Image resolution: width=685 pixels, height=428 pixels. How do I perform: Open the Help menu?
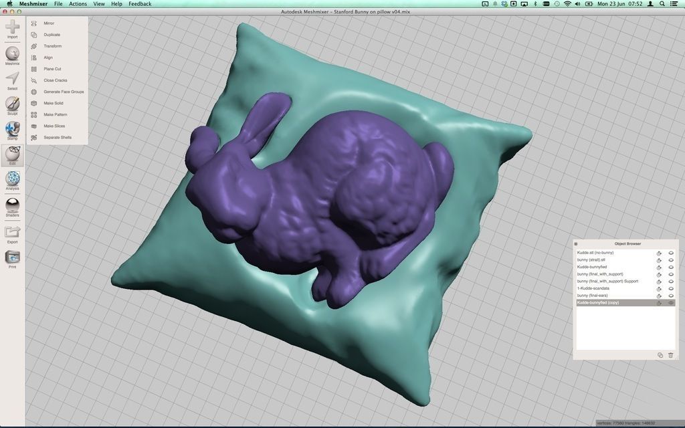pyautogui.click(x=116, y=3)
